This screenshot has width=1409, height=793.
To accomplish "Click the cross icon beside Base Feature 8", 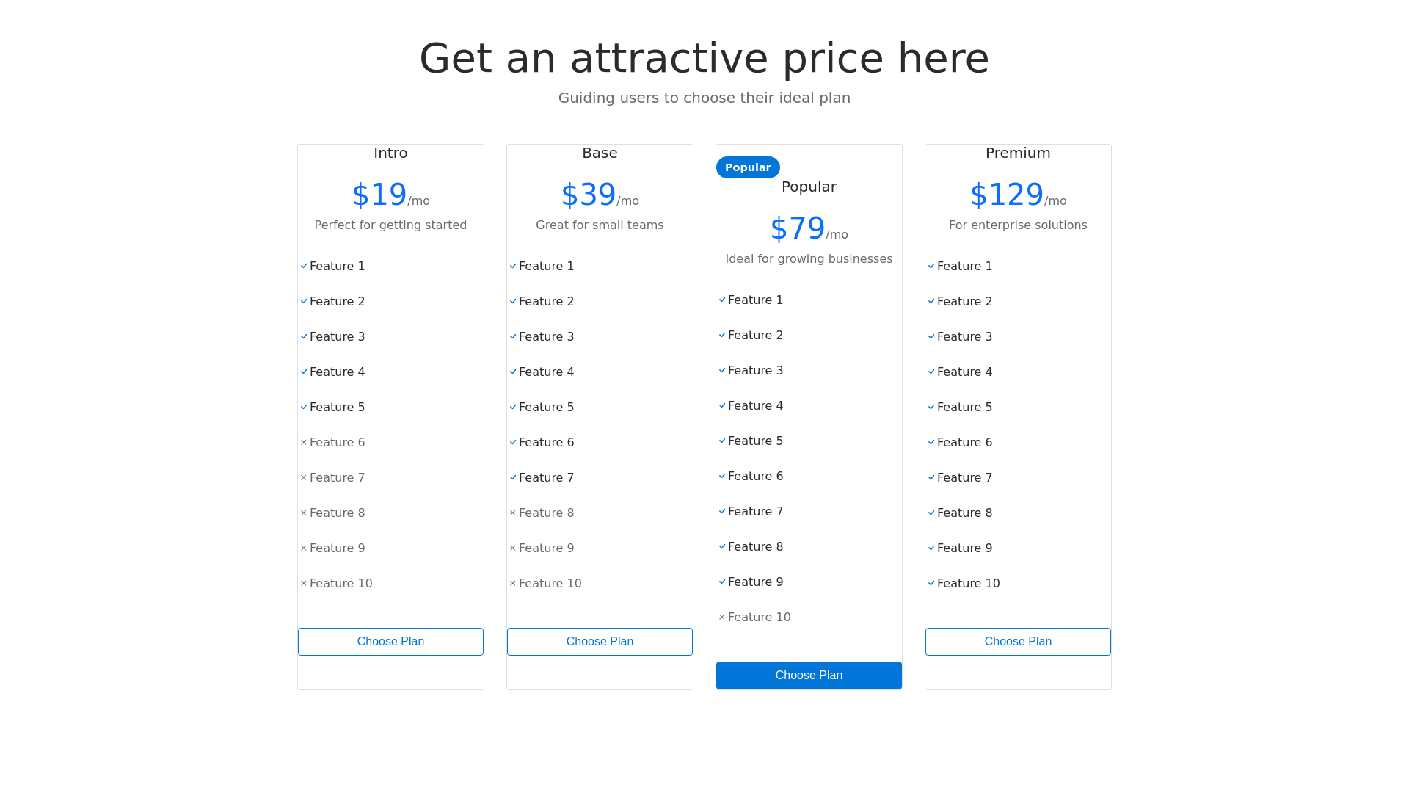I will [x=513, y=513].
